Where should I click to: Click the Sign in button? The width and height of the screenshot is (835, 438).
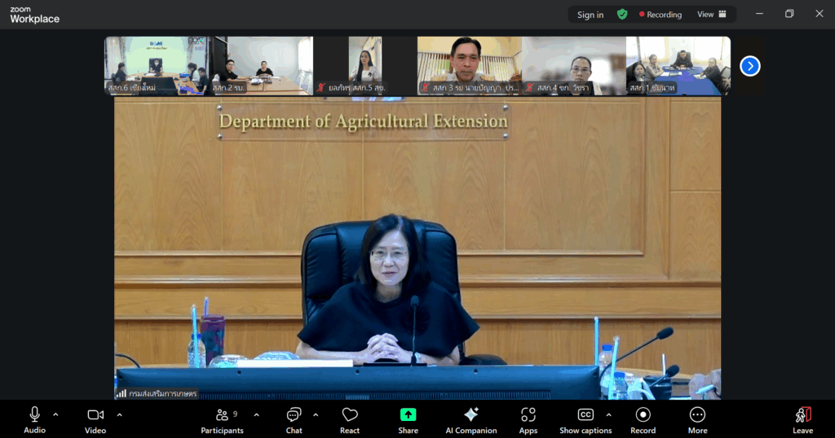(x=590, y=15)
